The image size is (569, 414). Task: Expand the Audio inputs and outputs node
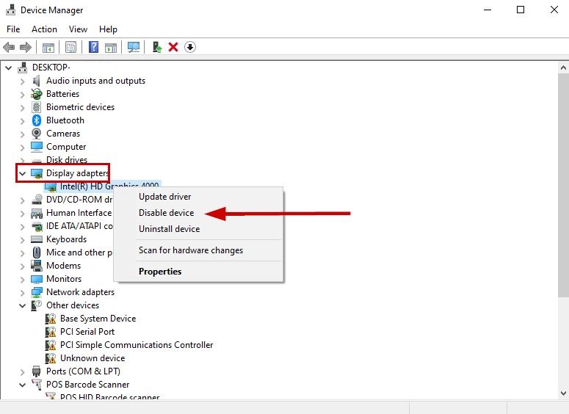[22, 81]
